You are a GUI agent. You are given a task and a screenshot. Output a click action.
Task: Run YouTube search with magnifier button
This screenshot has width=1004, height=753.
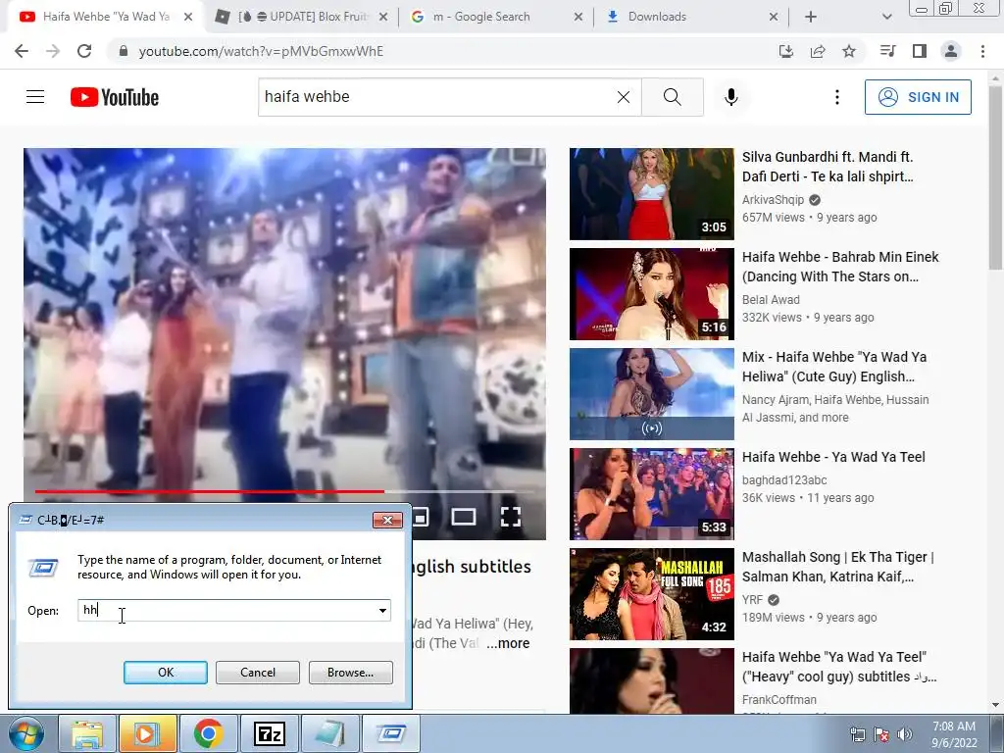click(x=673, y=97)
